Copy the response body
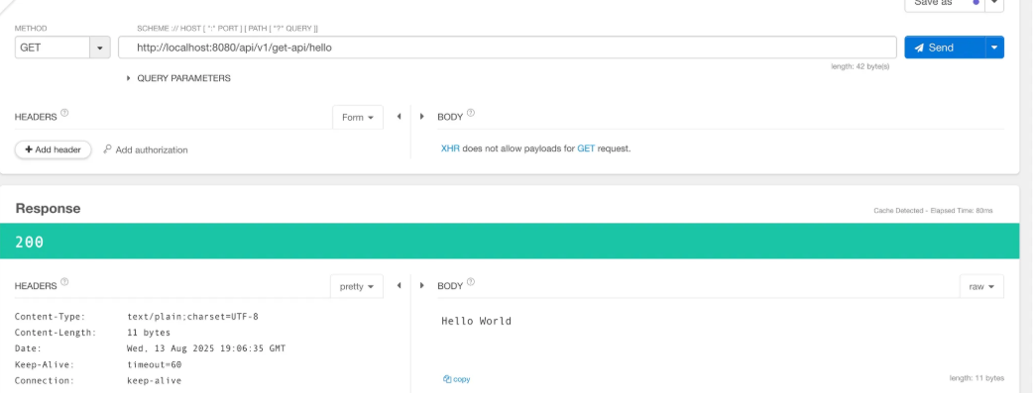The width and height of the screenshot is (1033, 393). [x=457, y=379]
